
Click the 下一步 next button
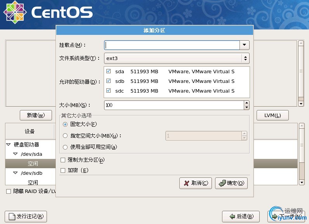click(286, 217)
